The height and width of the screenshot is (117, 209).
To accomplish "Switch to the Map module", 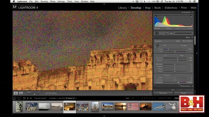I will 148,8.
